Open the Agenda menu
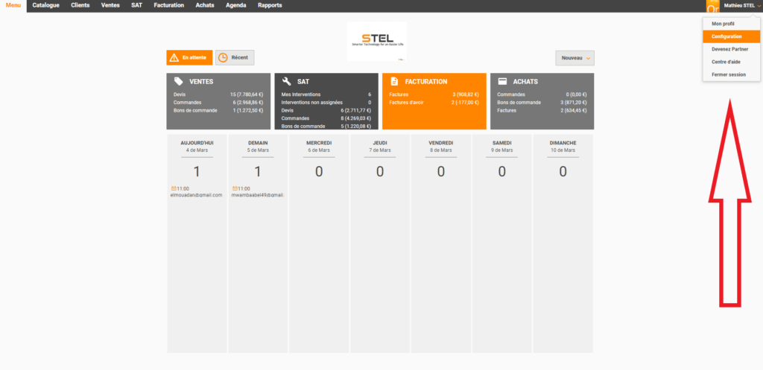The width and height of the screenshot is (763, 370). pos(235,5)
